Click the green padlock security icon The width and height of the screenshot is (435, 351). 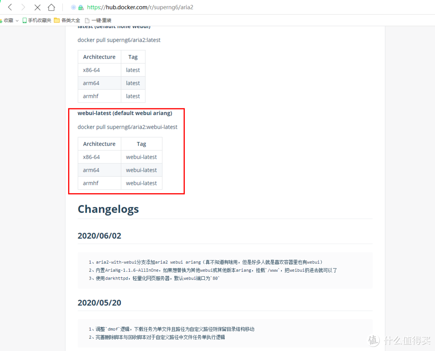pos(81,8)
